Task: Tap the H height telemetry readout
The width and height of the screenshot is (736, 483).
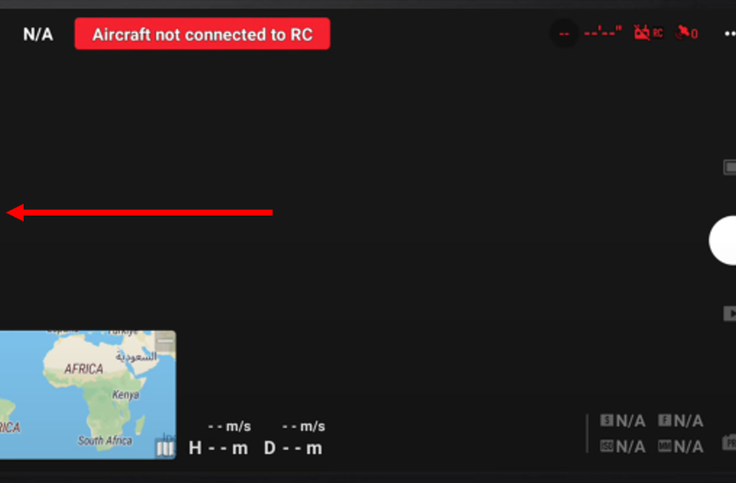Action: pos(219,448)
